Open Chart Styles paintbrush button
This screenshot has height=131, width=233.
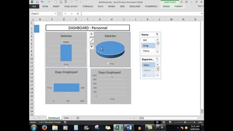[x=91, y=40]
